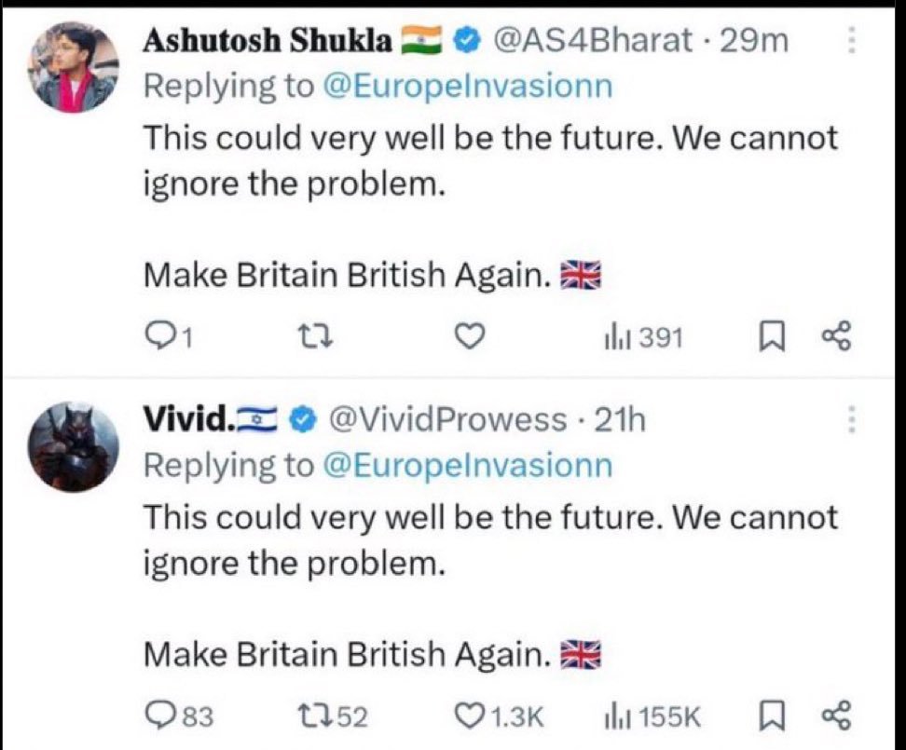This screenshot has height=750, width=906.
Task: Bookmark the Ashutosh Shukla tweet
Action: [772, 337]
